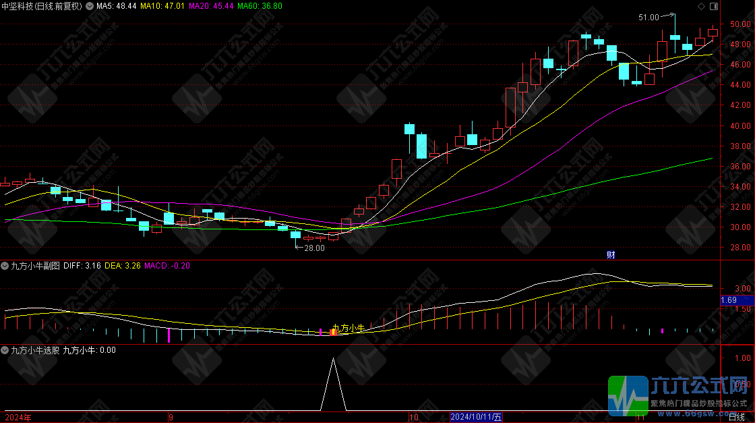Click the white spike peak in 九方小牛选股 panel
Image resolution: width=755 pixels, height=423 pixels.
coord(333,360)
